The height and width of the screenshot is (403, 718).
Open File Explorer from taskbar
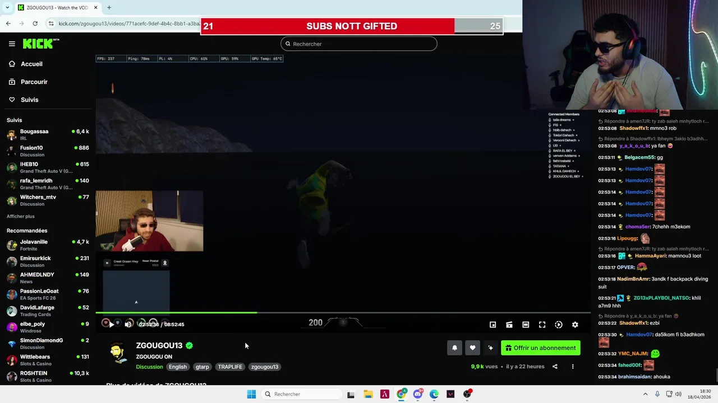coord(368,394)
